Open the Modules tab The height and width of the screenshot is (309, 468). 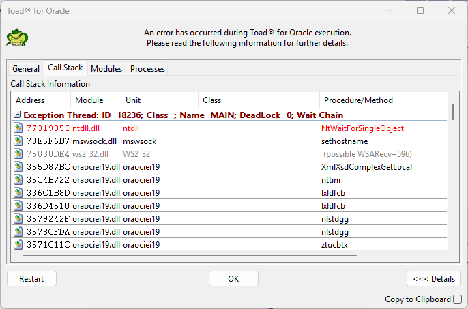(x=106, y=69)
